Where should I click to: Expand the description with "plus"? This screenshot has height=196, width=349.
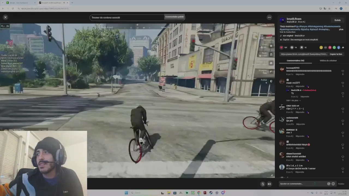pos(341,29)
